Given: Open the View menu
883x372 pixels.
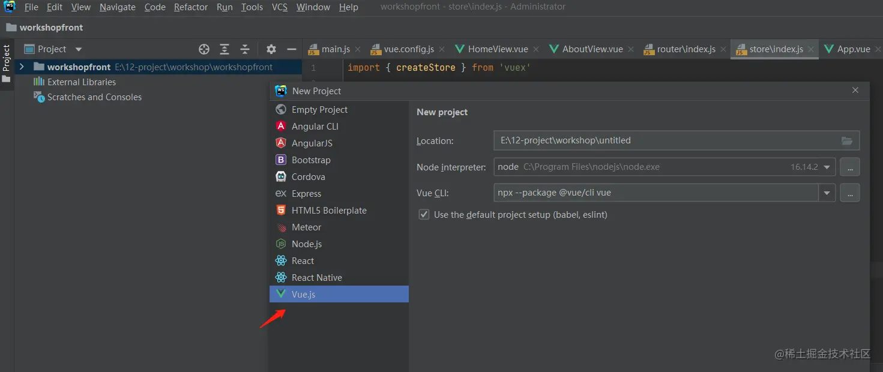Looking at the screenshot, I should tap(81, 7).
